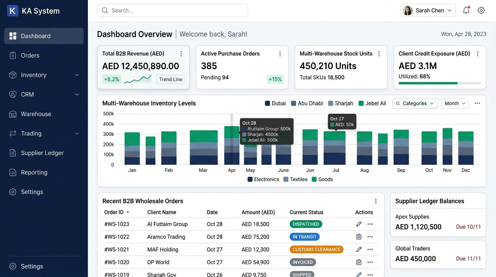496x277 pixels.
Task: Open Settings at bottom of sidebar
Action: 44,267
